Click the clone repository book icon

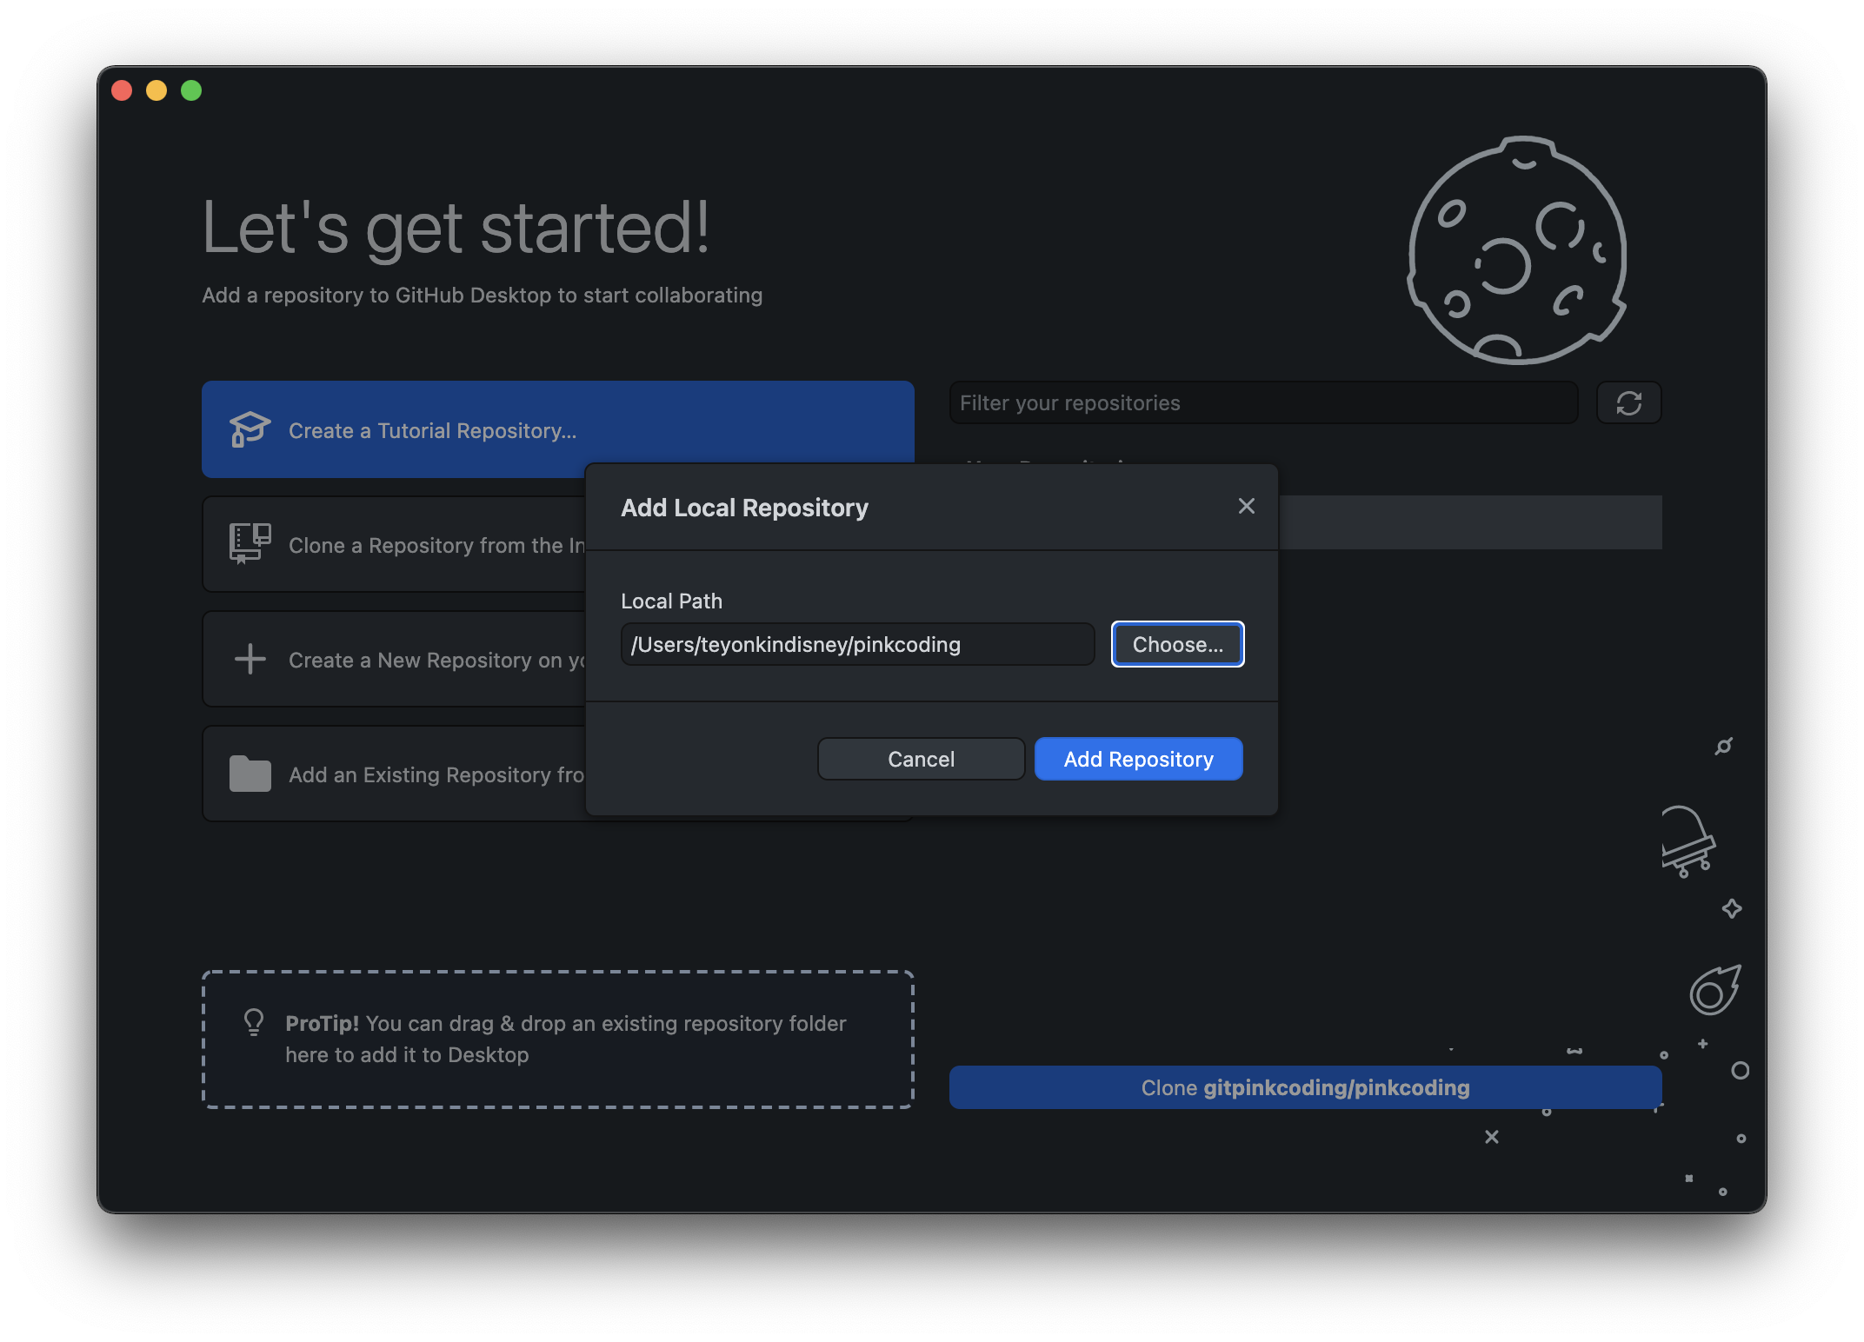tap(250, 544)
